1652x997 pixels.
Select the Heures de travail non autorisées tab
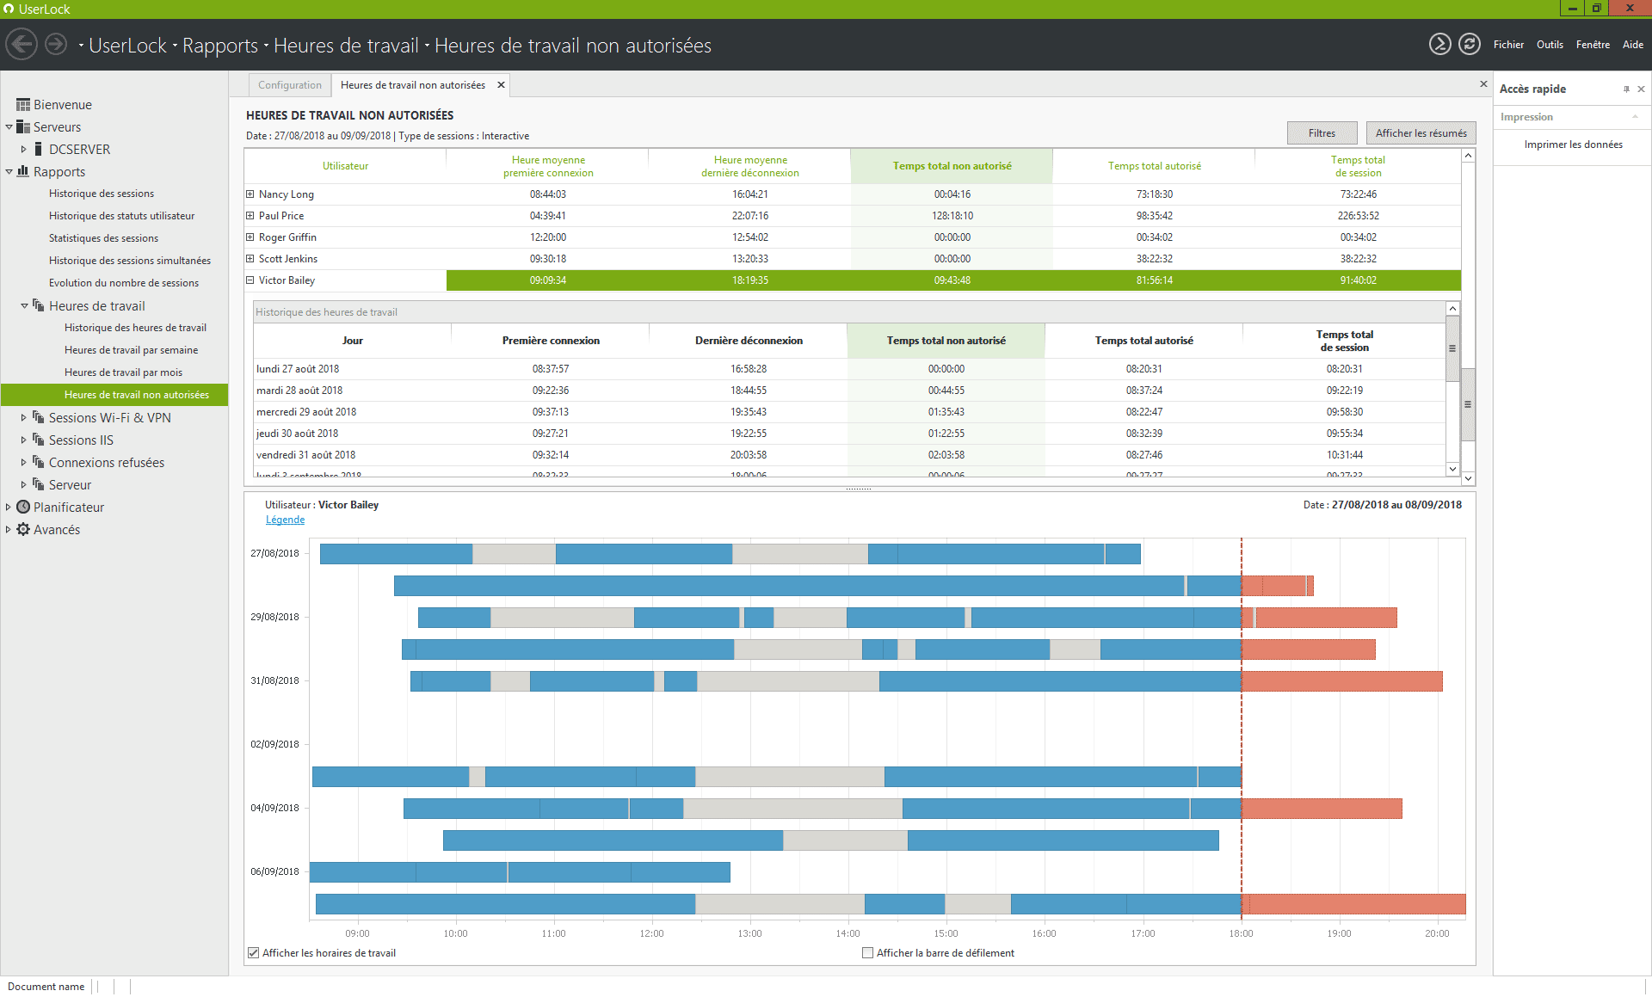pos(413,85)
